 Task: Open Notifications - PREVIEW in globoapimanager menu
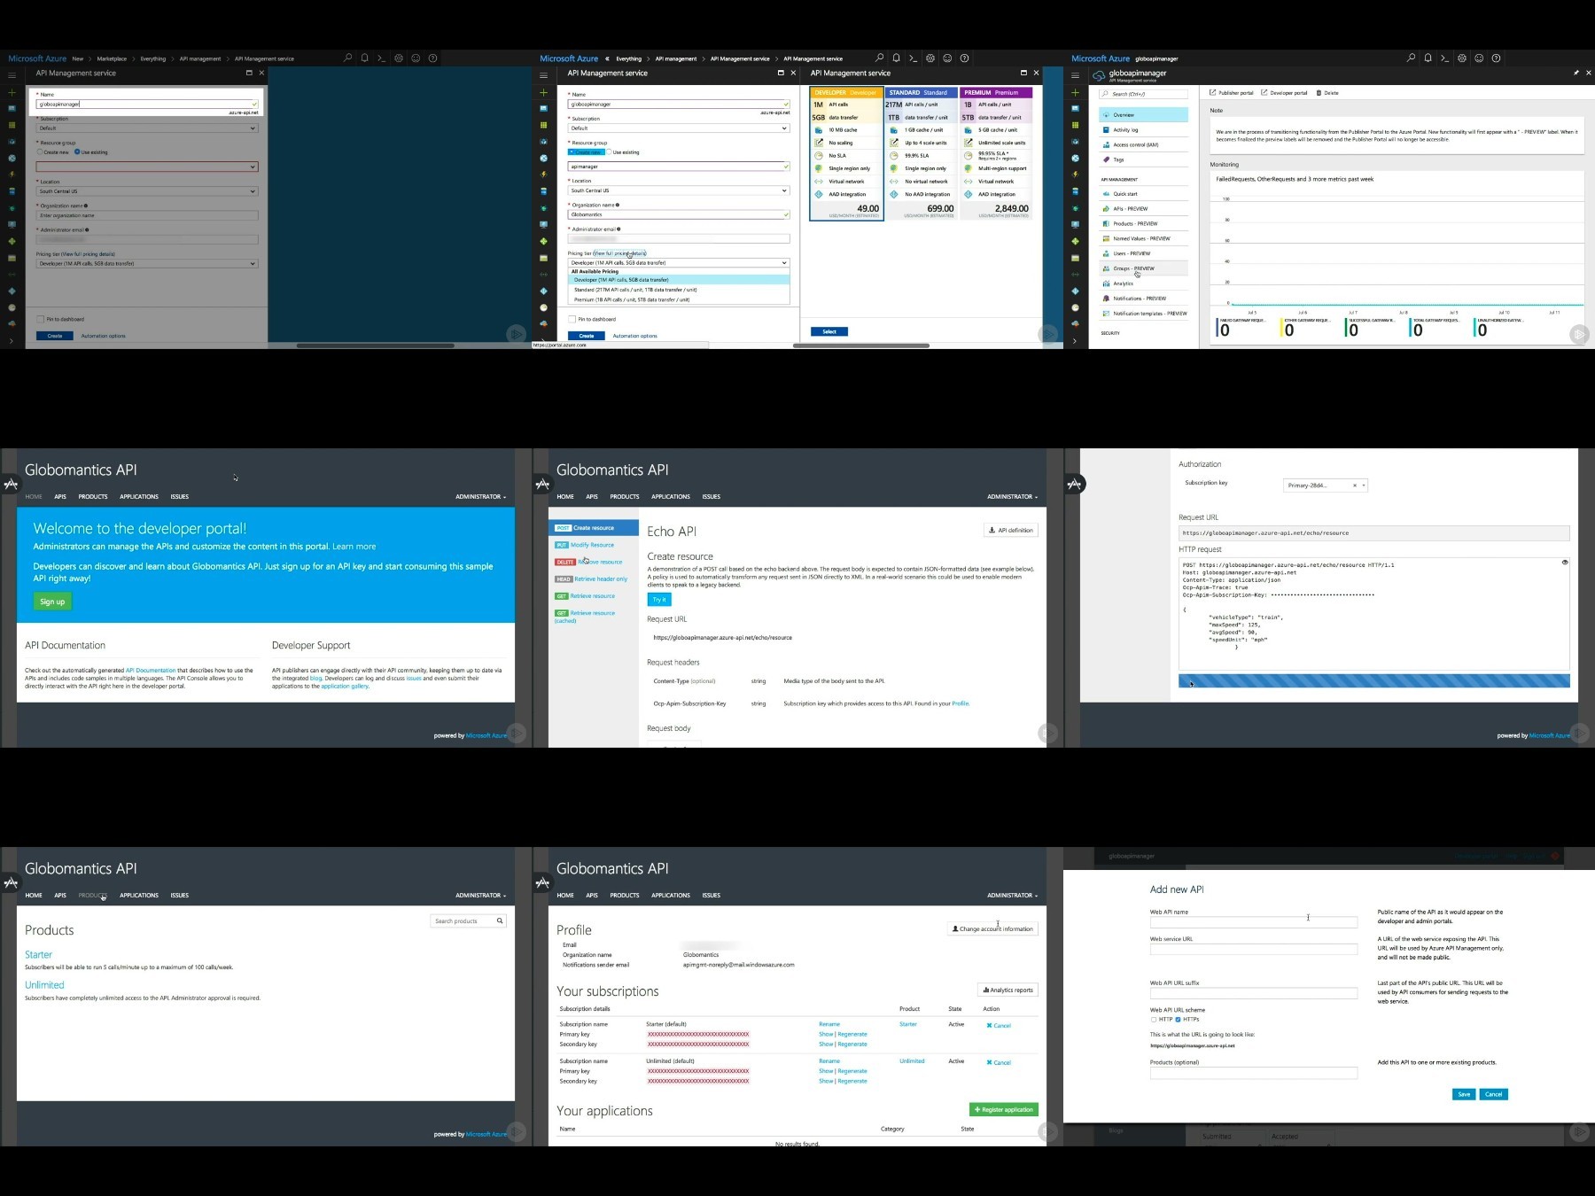1144,299
